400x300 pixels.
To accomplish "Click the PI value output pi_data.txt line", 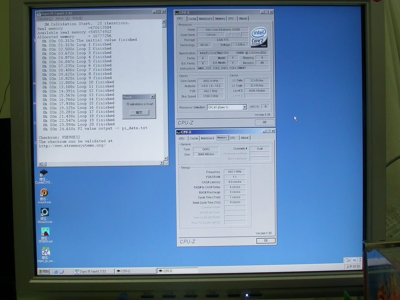I will 95,128.
